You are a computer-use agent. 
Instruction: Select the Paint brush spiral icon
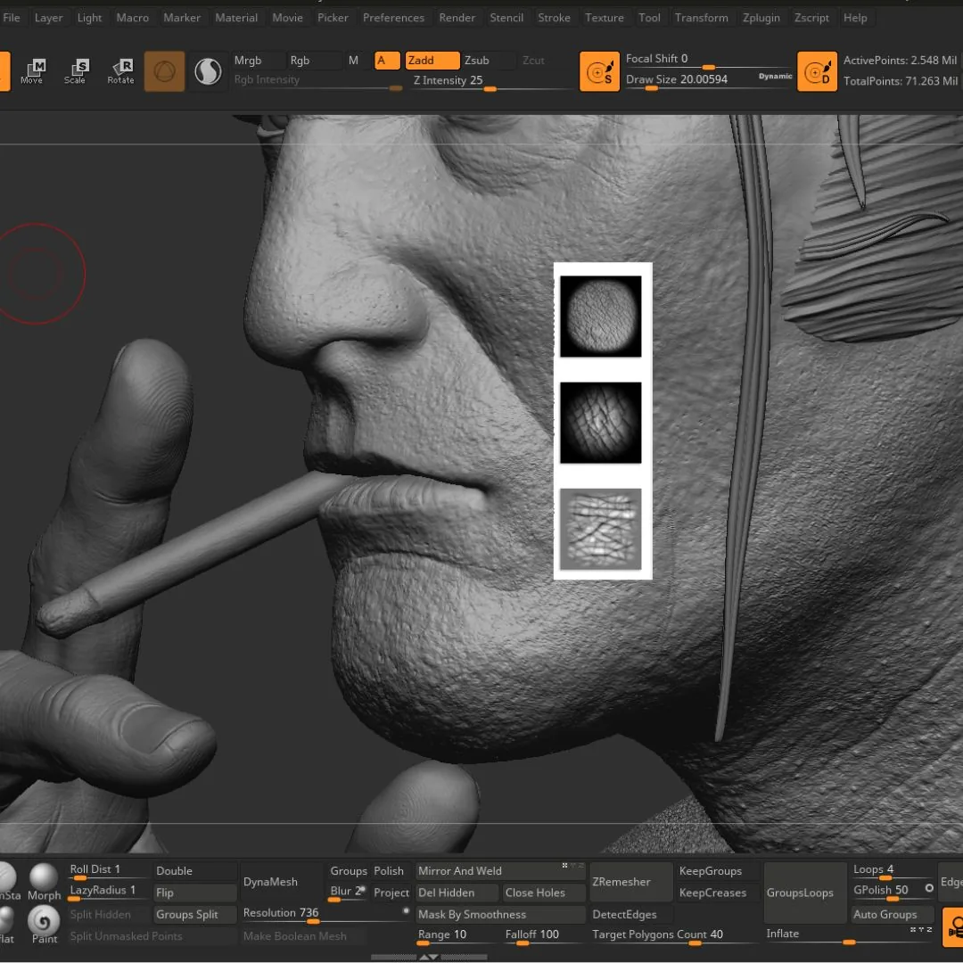pyautogui.click(x=44, y=926)
